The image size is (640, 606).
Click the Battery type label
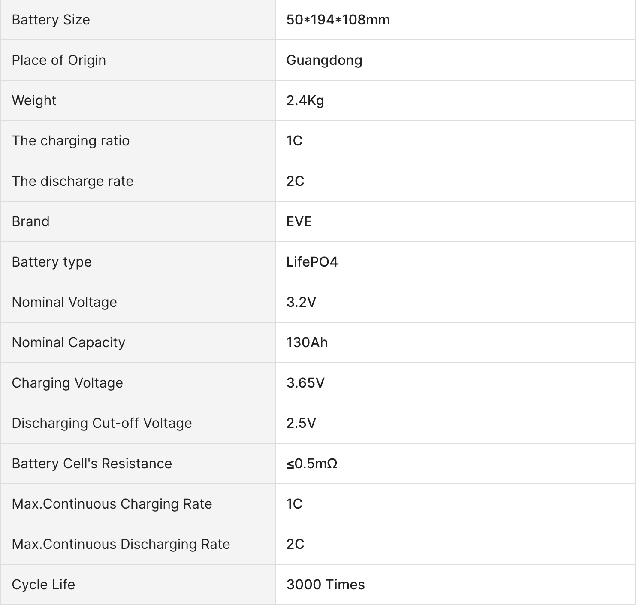point(52,262)
